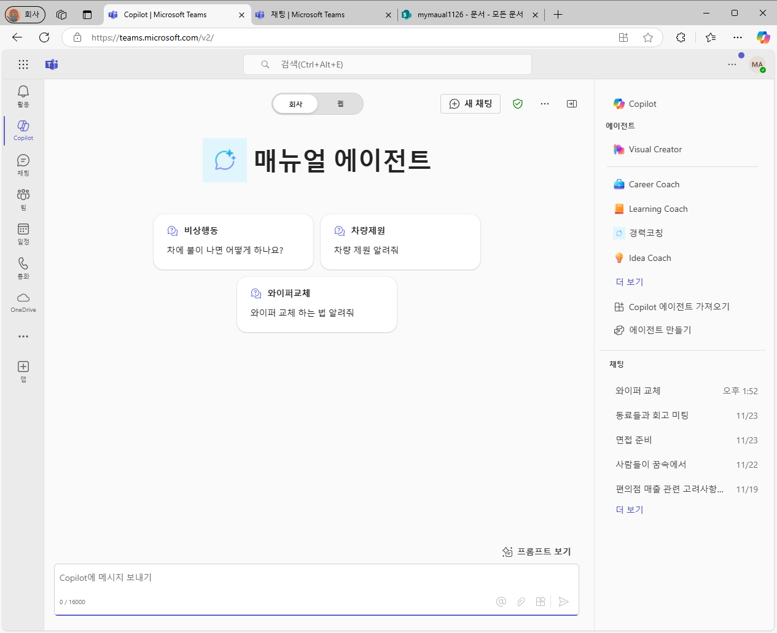Open browser Settings and more ellipsis
Image resolution: width=777 pixels, height=633 pixels.
tap(738, 37)
